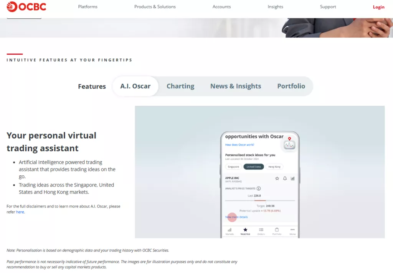Select the A.I. Oscar tab
Viewport: 393px width, 273px height.
click(x=135, y=86)
